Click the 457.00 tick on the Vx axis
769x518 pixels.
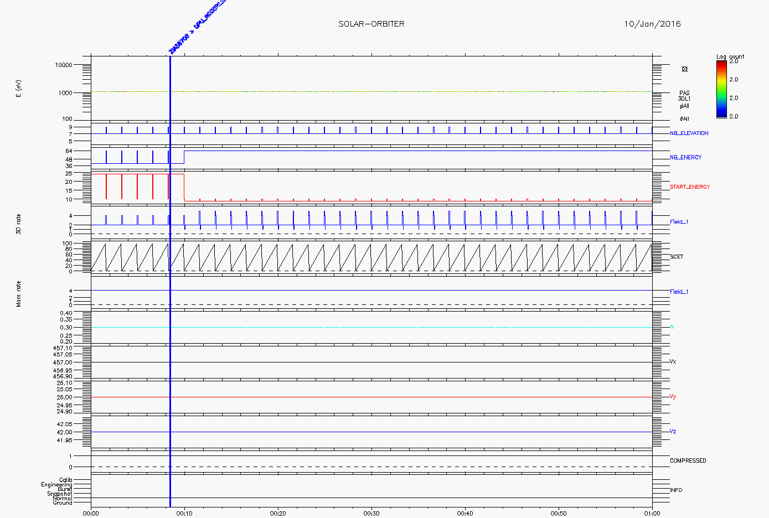click(63, 362)
